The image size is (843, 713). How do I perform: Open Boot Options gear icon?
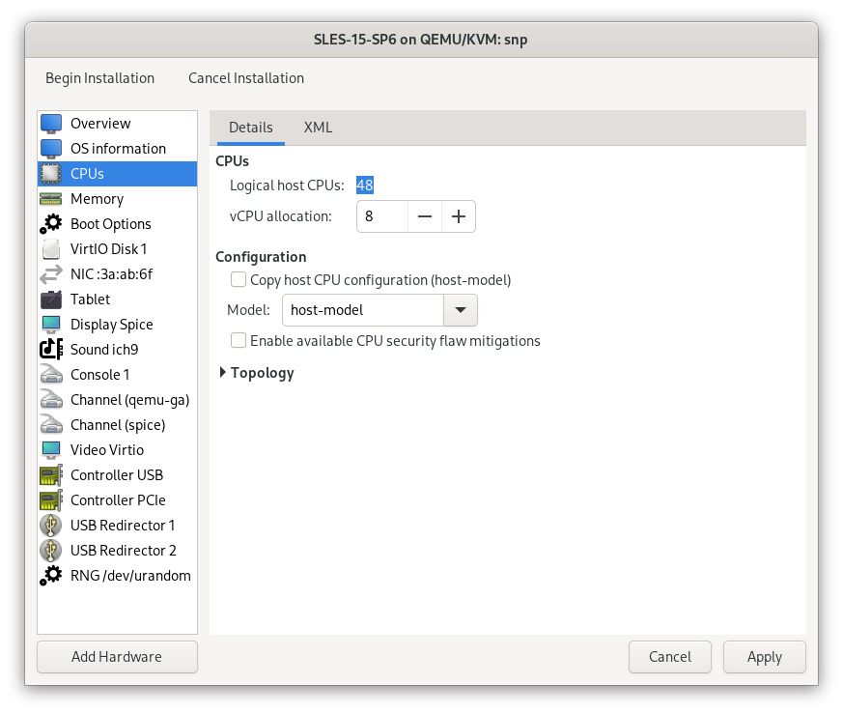[51, 224]
